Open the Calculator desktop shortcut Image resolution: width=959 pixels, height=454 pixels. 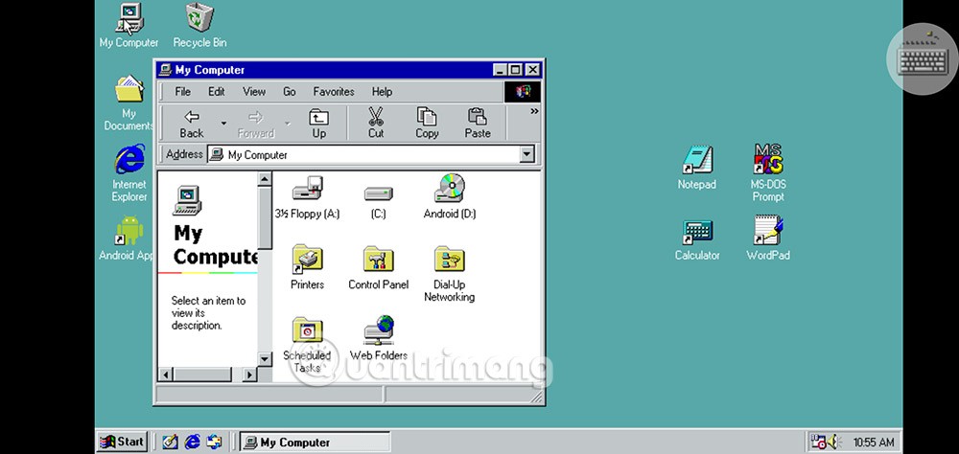[697, 234]
